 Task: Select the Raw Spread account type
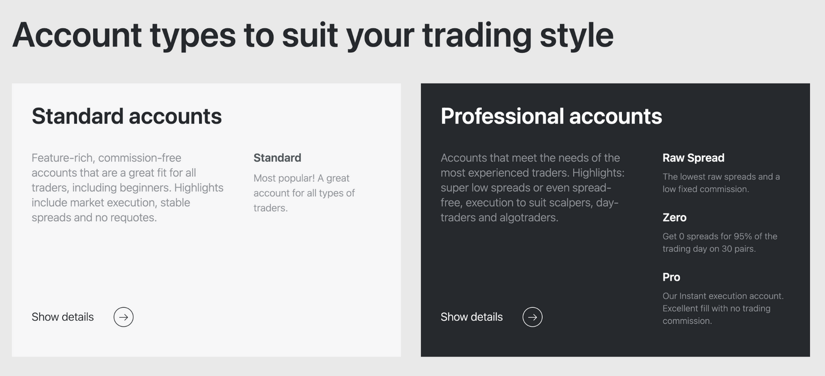693,158
